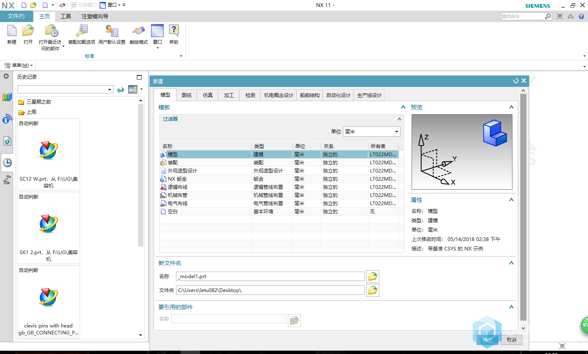The height and width of the screenshot is (354, 588).
Task: Select the 空白 template row
Action: pyautogui.click(x=279, y=212)
